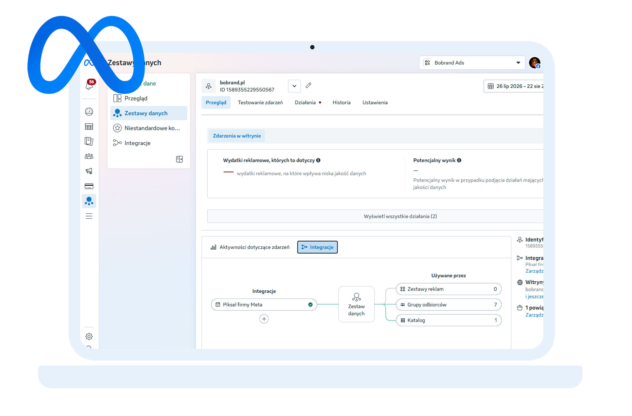Switch to the Ustawienia tab

[x=375, y=102]
